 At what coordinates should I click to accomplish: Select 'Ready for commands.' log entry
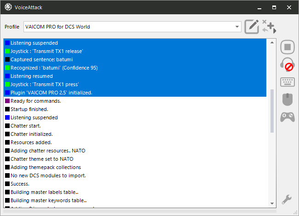click(x=135, y=101)
